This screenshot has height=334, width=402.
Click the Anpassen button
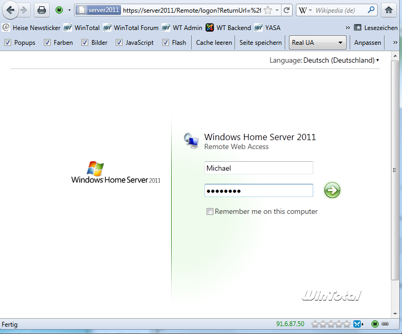point(368,43)
